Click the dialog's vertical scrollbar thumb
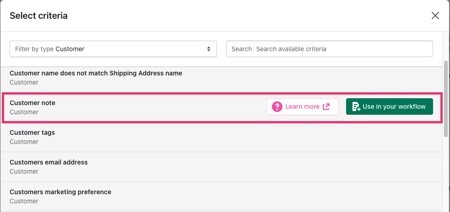The height and width of the screenshot is (212, 450). click(446, 96)
